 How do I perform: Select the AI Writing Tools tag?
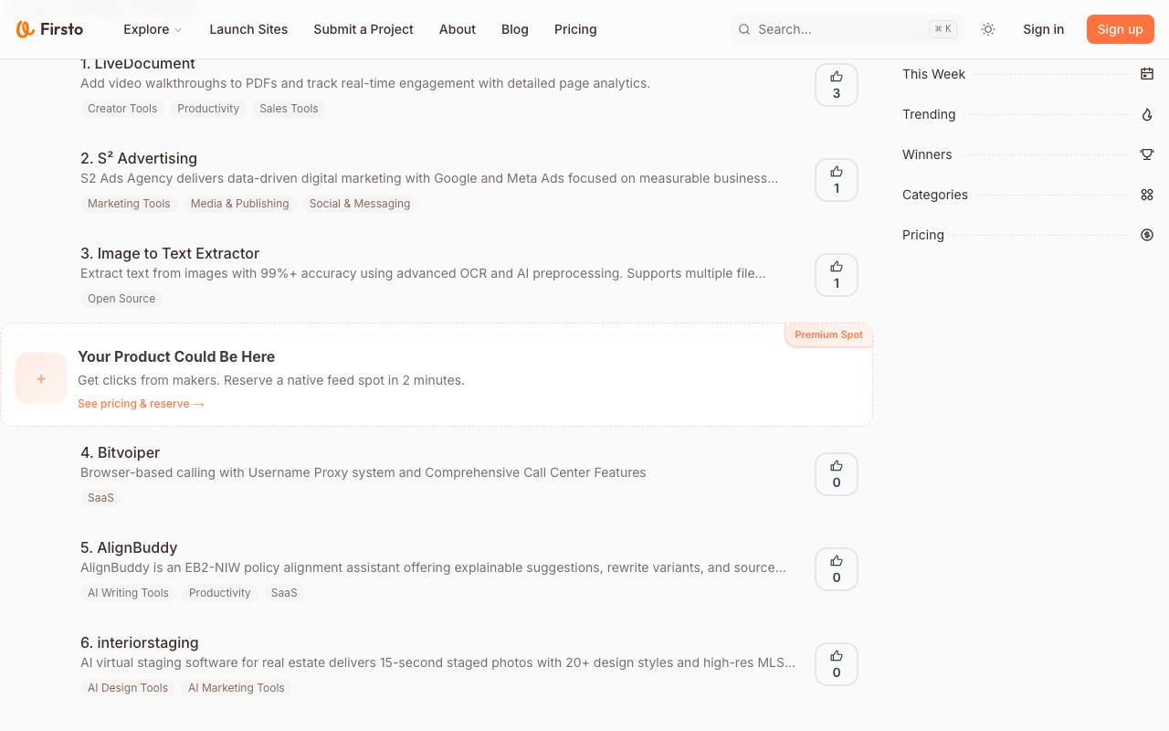[128, 593]
